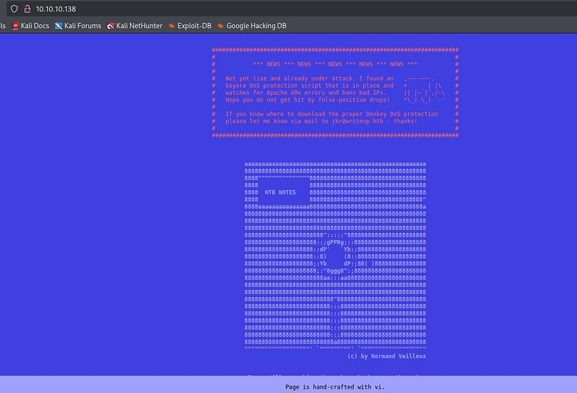Click the partially hidden leftmost bookmark

(2, 26)
